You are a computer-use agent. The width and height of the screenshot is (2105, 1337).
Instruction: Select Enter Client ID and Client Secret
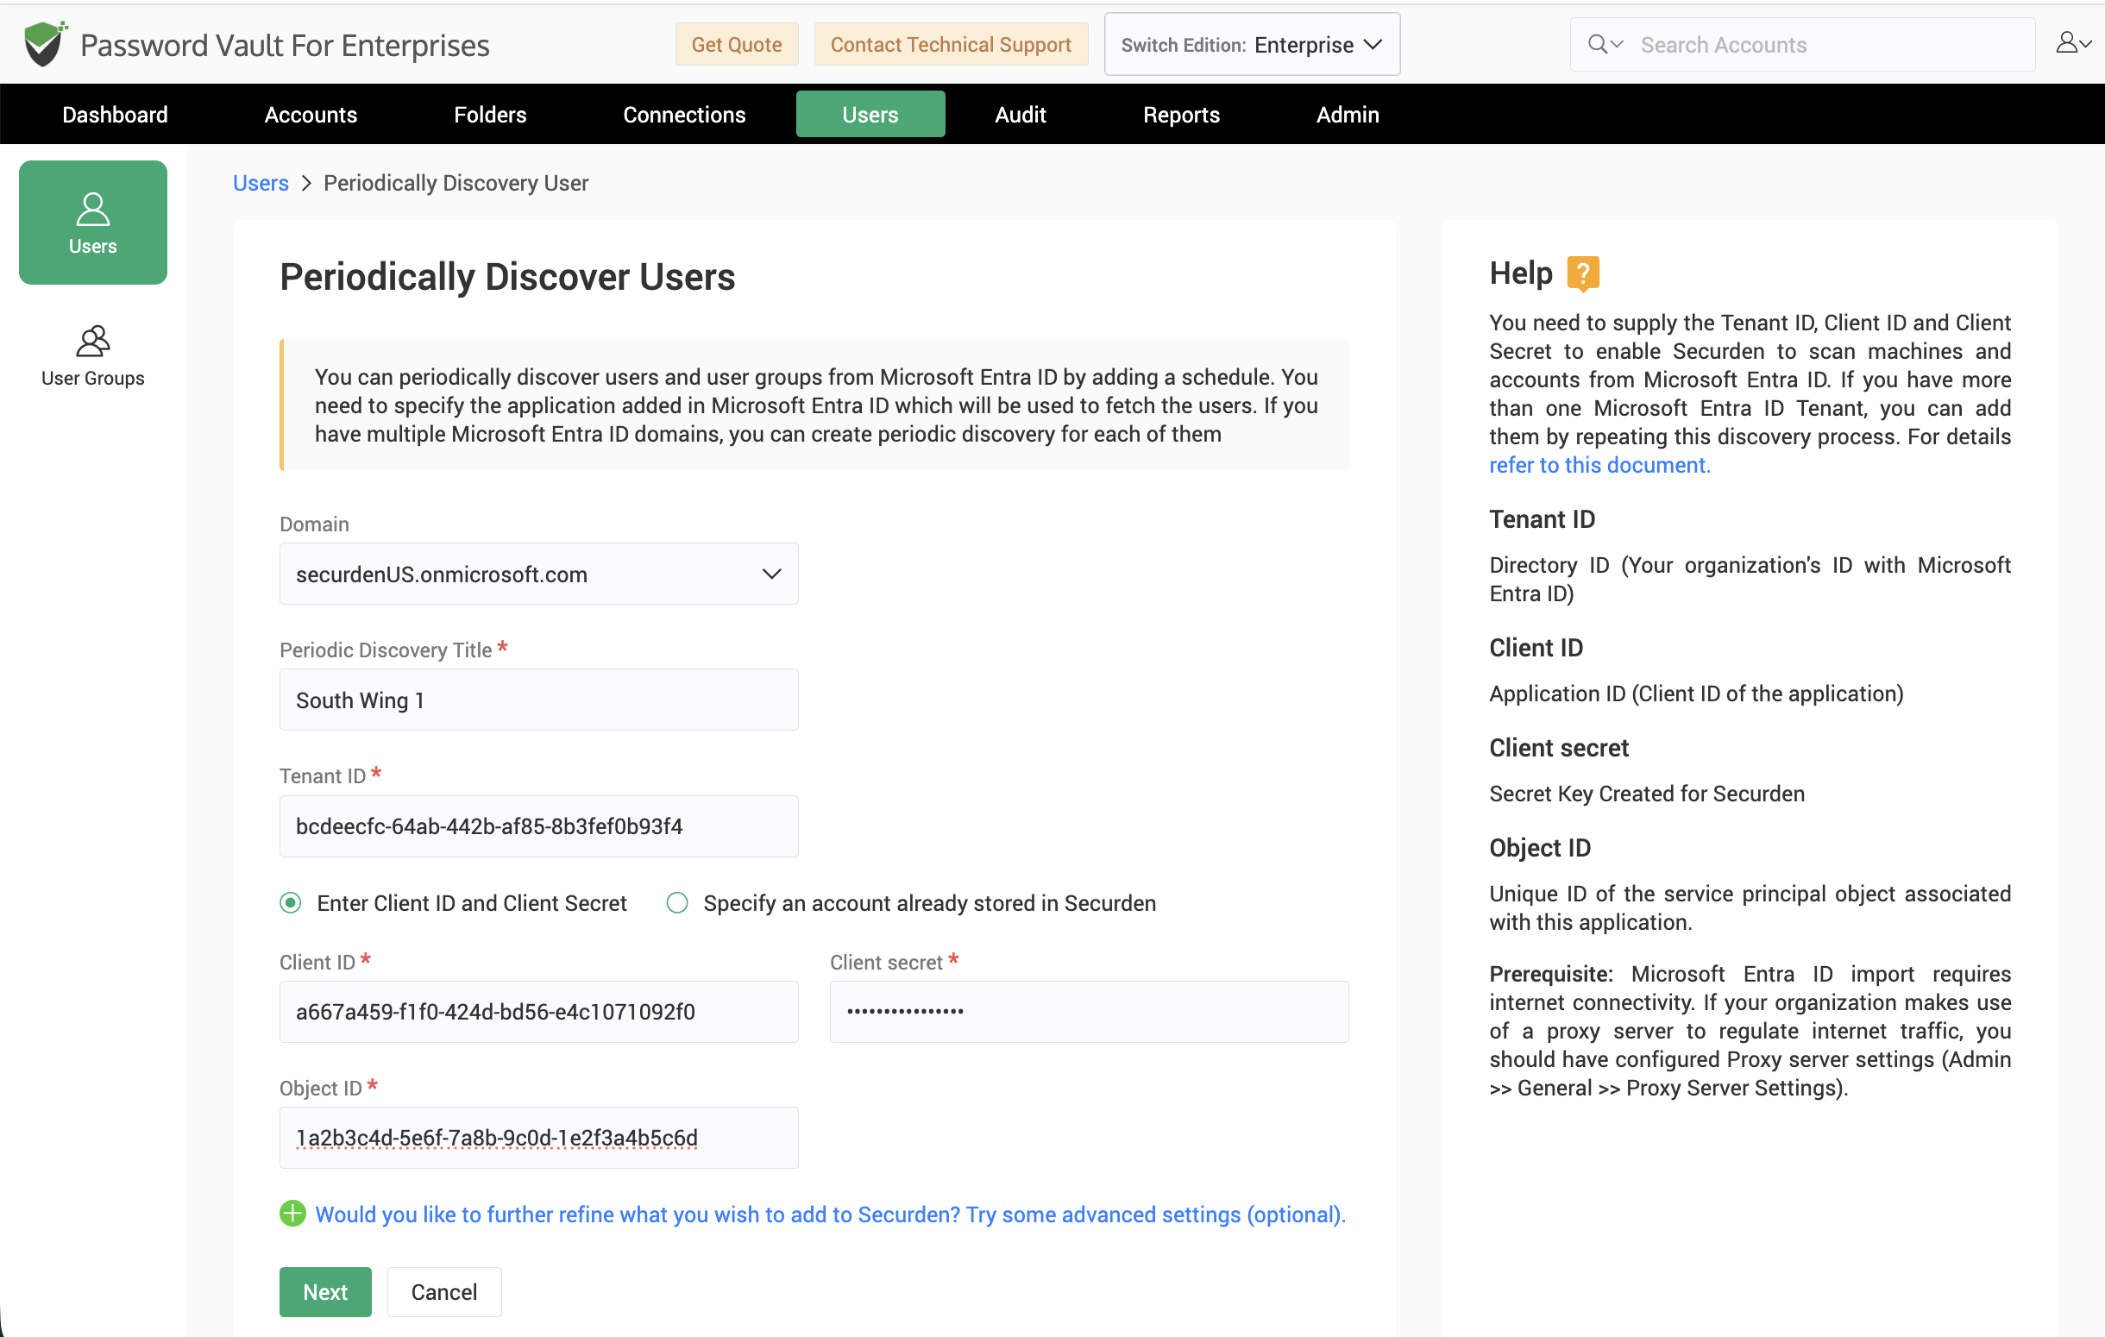click(x=290, y=903)
